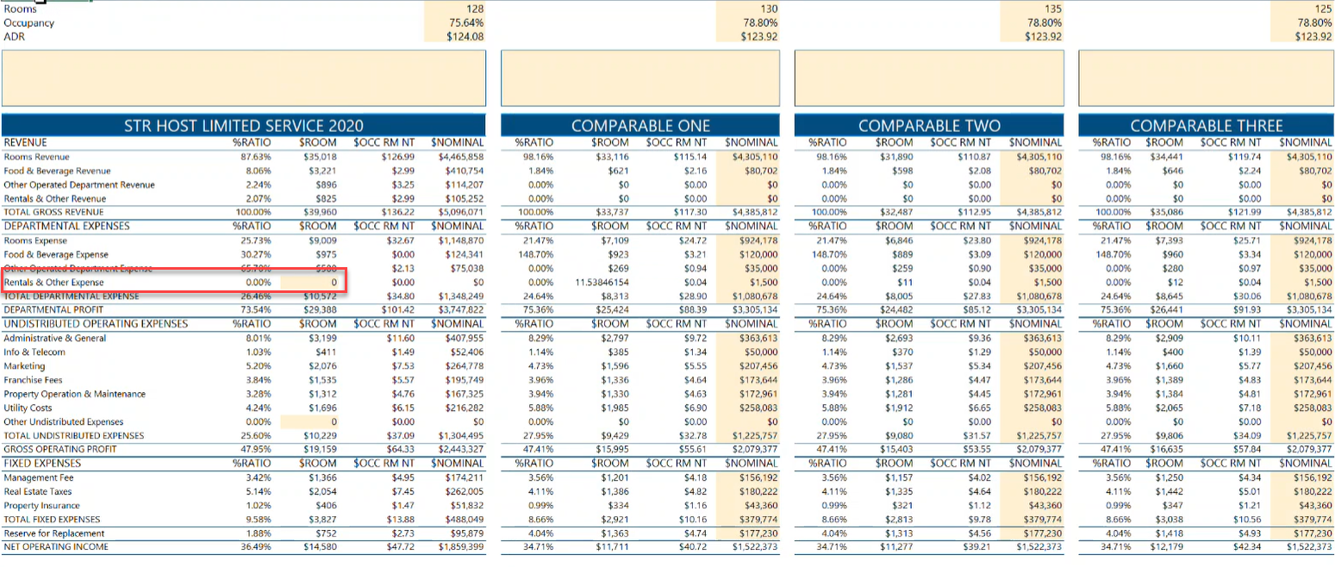Screen dimensions: 1335x567
Task: Click the $216,282 utility costs nominal cell
Action: pos(464,408)
